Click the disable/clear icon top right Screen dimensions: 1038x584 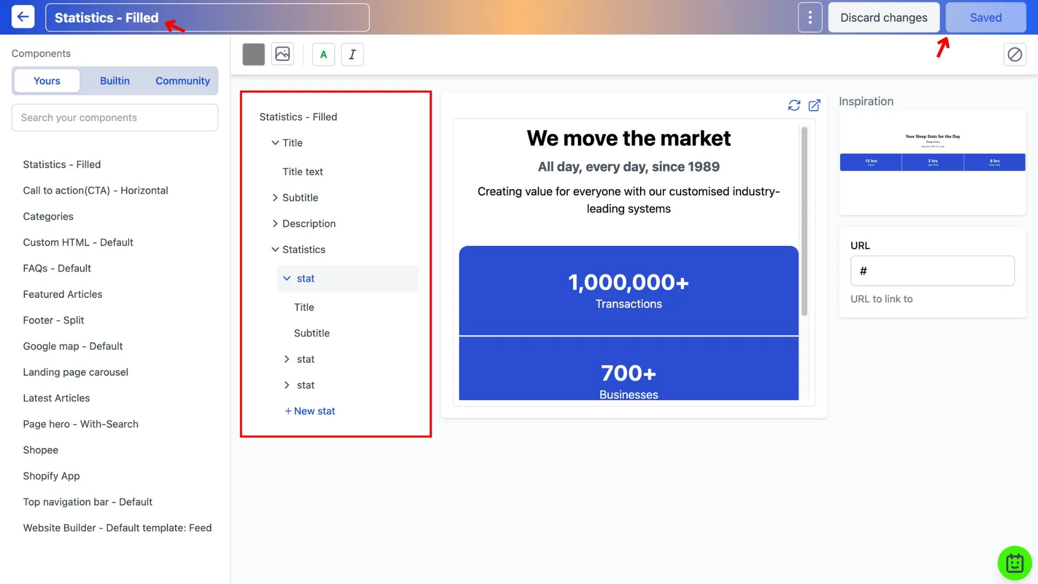(1014, 54)
